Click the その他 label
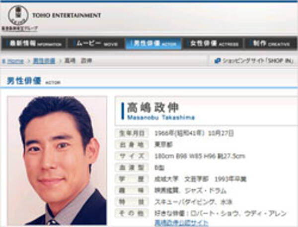Image resolution: width=298 pixels, height=227 pixels. [x=132, y=213]
